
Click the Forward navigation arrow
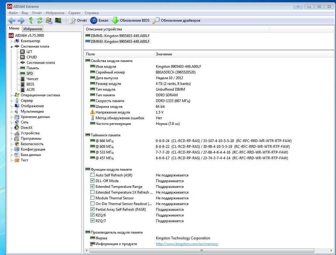21,20
